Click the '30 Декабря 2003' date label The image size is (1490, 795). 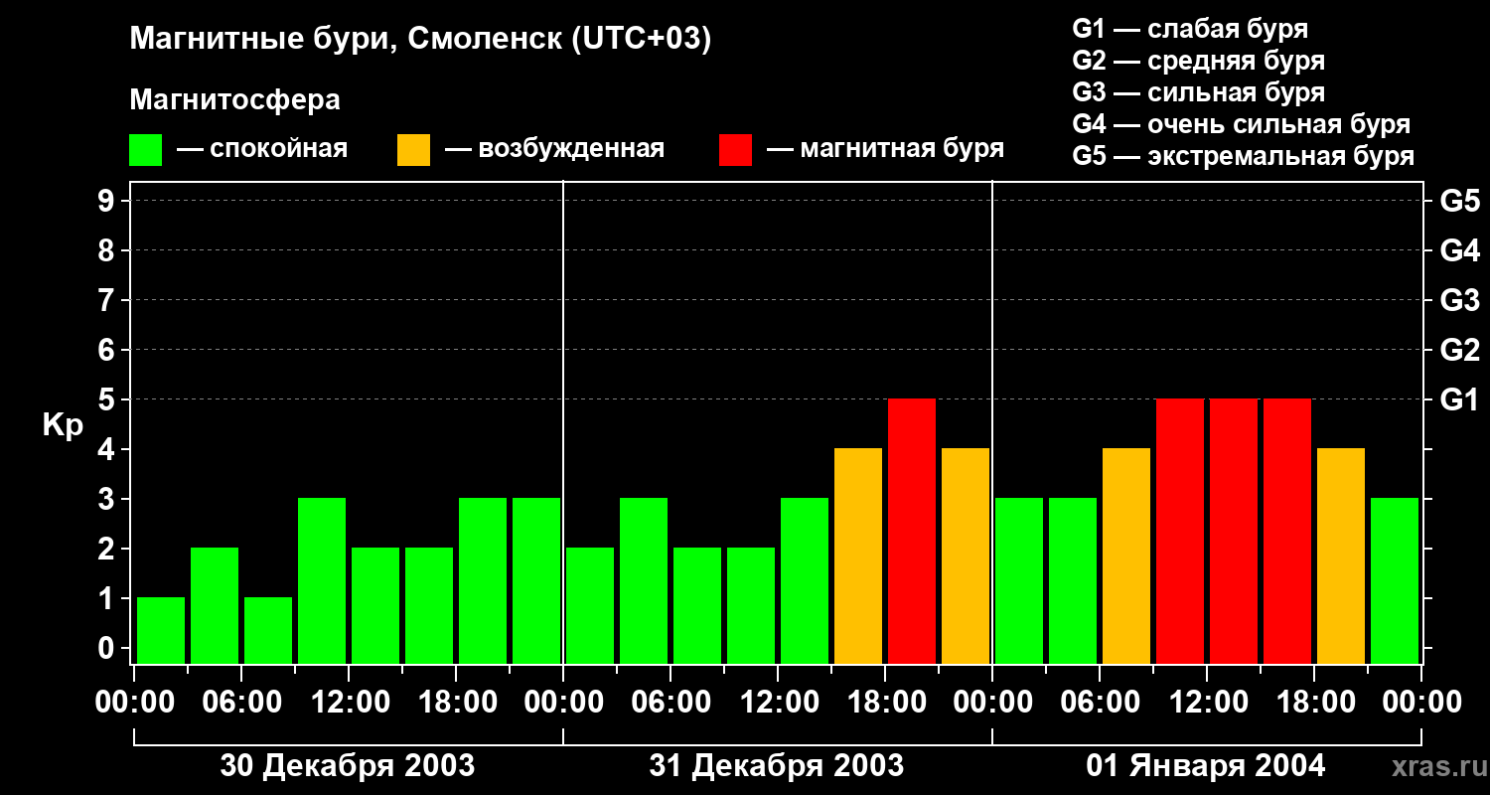click(348, 766)
